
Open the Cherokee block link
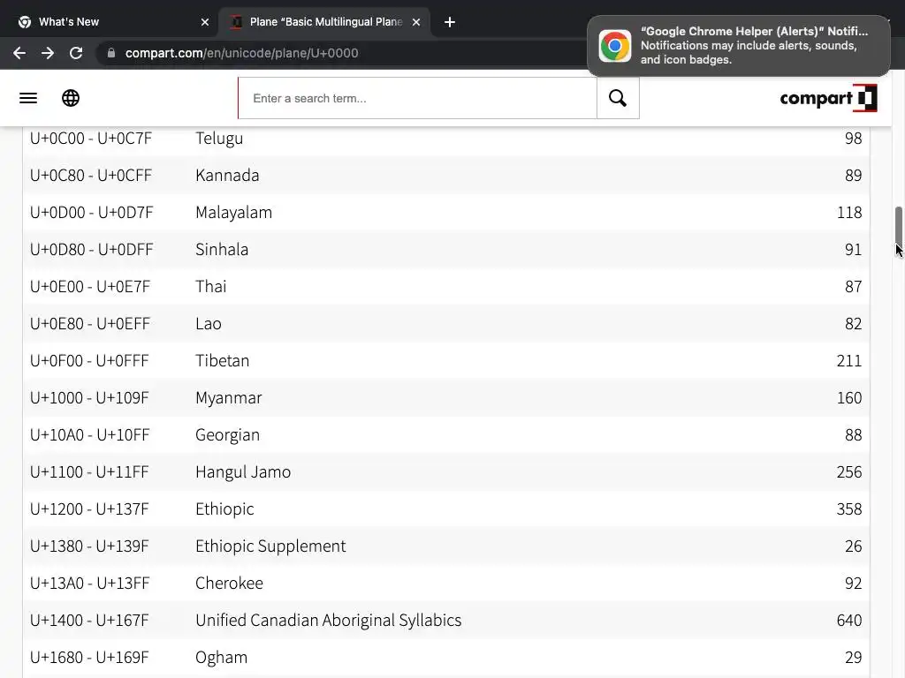click(229, 583)
